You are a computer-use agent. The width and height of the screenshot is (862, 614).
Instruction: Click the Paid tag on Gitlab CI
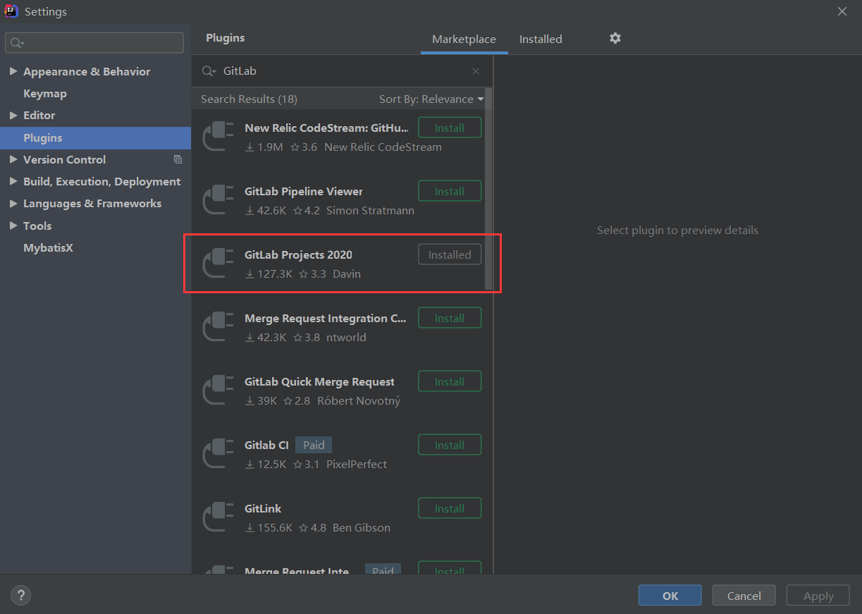(314, 445)
